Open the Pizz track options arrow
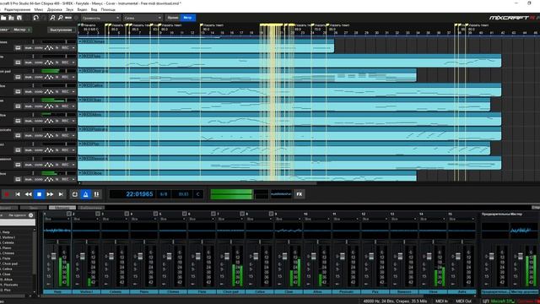 [x=73, y=150]
